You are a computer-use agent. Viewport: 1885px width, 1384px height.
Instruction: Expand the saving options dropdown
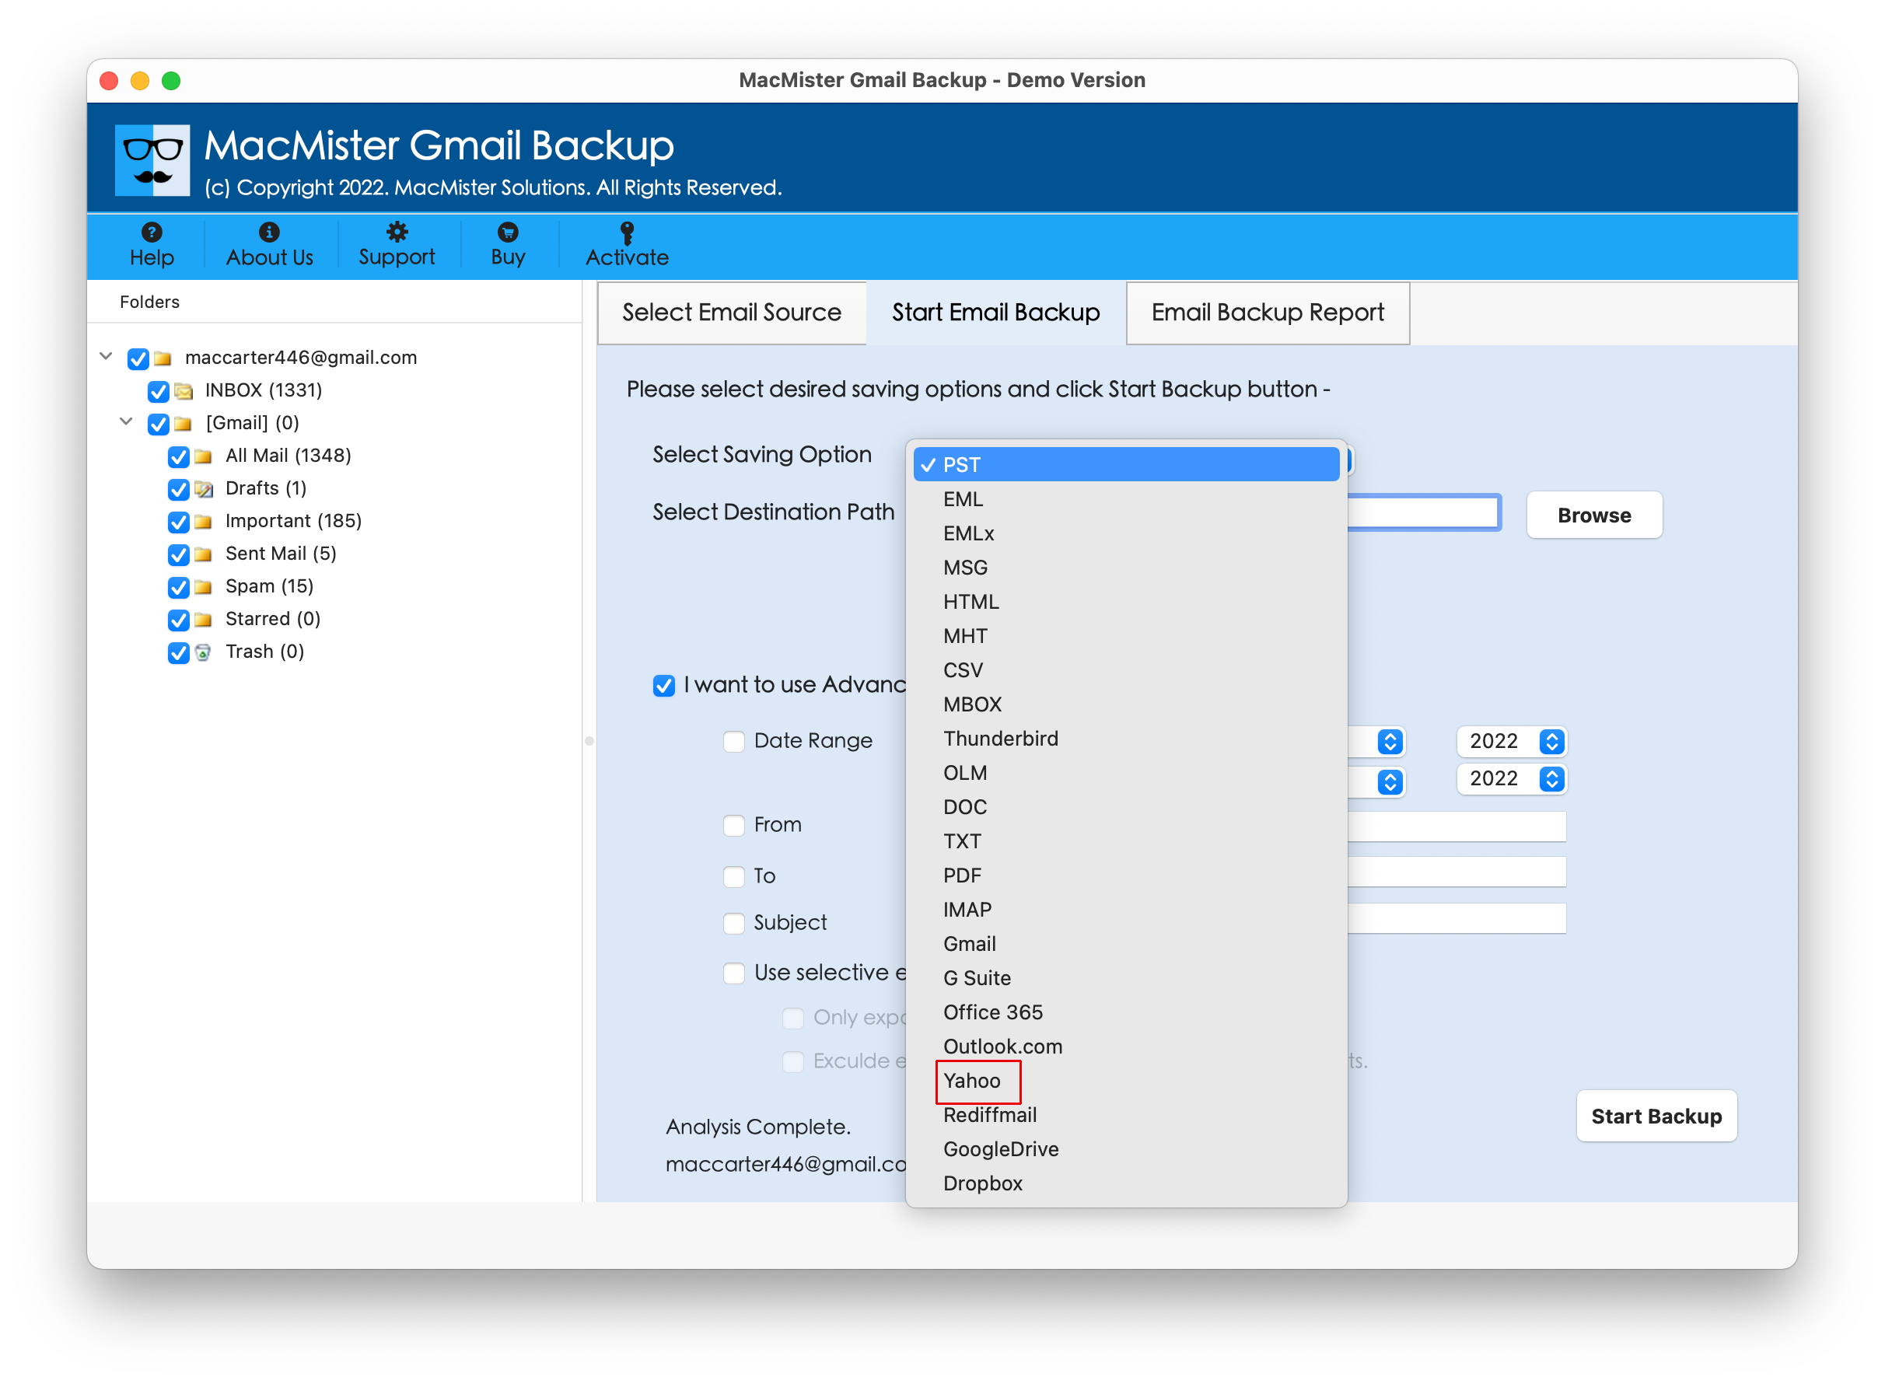(1125, 463)
